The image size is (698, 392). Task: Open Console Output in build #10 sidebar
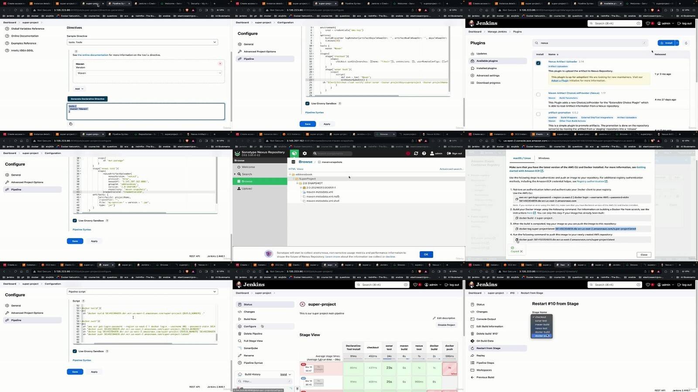[486, 319]
